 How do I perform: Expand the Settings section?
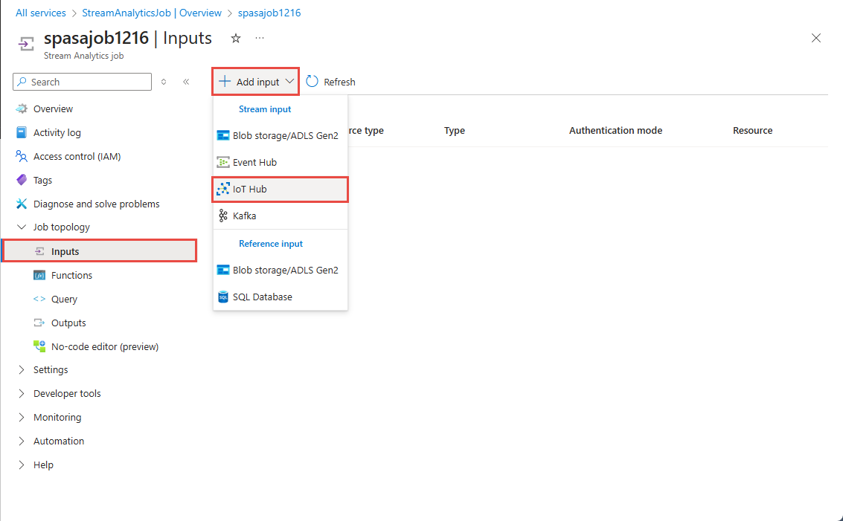click(22, 370)
